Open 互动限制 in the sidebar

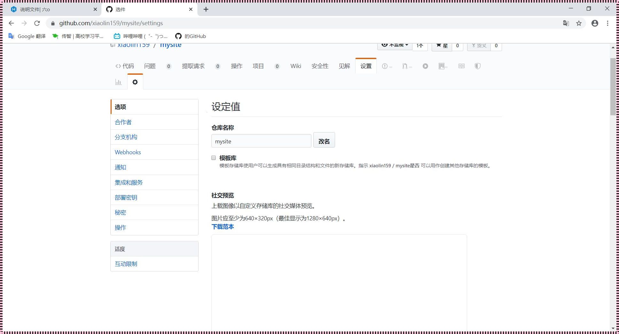154,264
